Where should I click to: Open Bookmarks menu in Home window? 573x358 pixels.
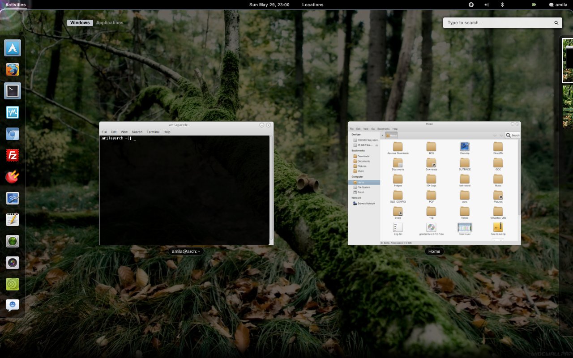(384, 129)
